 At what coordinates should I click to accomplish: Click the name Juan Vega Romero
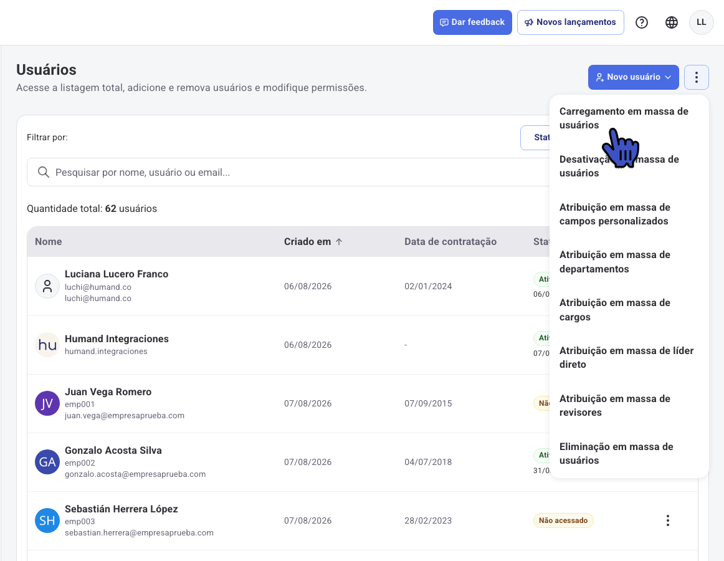108,392
